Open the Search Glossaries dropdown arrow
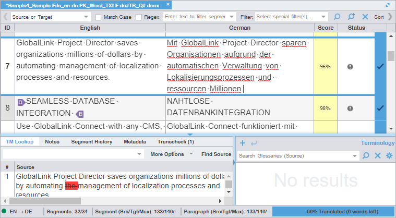Screen dimensions: 396x218 355,156
